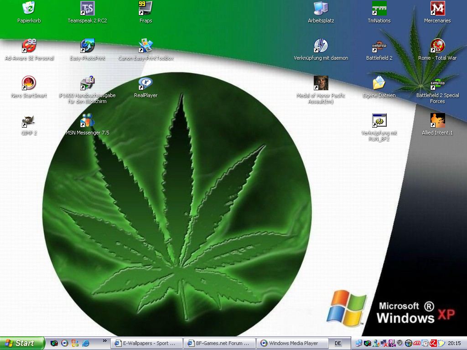Select the iP1600 Handbuchausgabe shortcut

tap(87, 90)
